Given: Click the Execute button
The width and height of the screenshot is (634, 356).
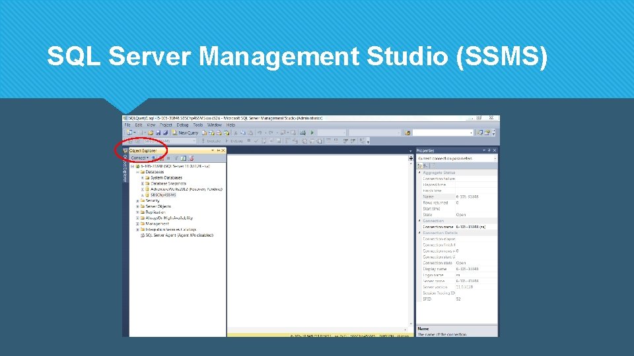Looking at the screenshot, I should click(211, 141).
